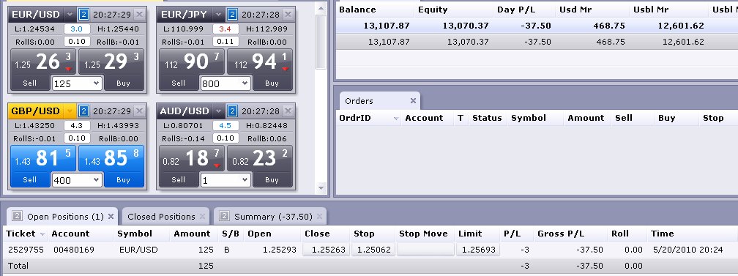Open the EUR/USD symbol dropdown arrow
738x276 pixels.
pyautogui.click(x=70, y=15)
